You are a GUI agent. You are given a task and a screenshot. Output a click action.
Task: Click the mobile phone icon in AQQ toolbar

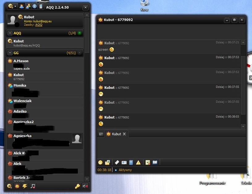[41, 6]
